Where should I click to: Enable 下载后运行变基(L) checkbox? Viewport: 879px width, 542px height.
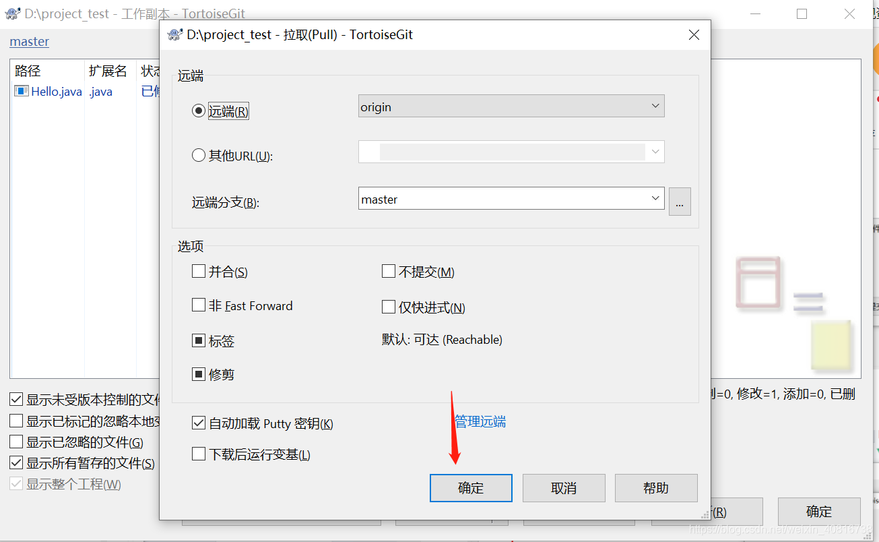pos(198,454)
